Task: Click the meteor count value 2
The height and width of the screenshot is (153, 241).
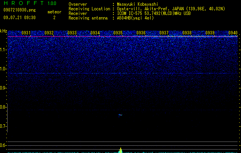Action: pyautogui.click(x=54, y=18)
